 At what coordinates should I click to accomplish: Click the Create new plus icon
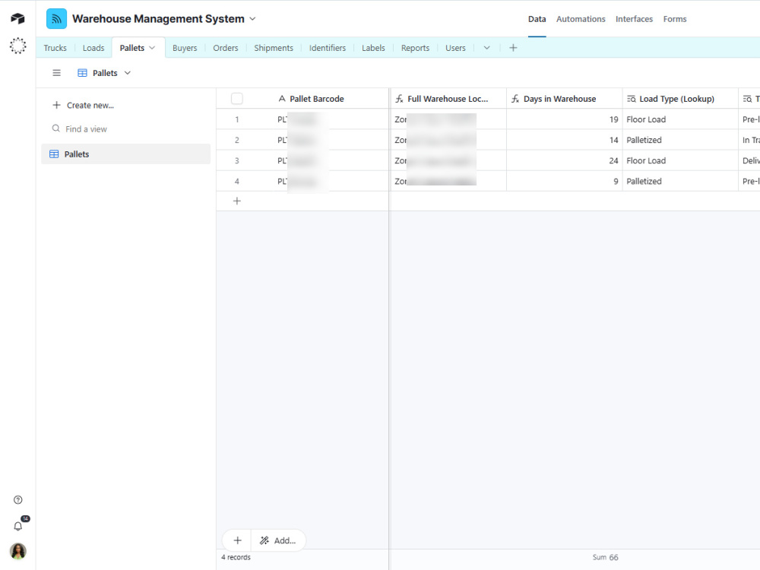[x=57, y=105]
